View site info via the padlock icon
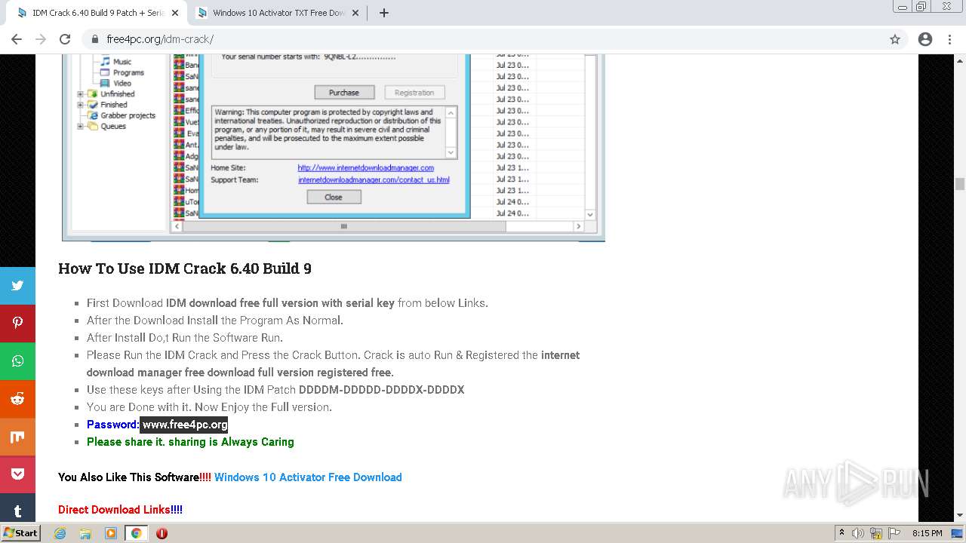This screenshot has width=966, height=543. pyautogui.click(x=95, y=39)
